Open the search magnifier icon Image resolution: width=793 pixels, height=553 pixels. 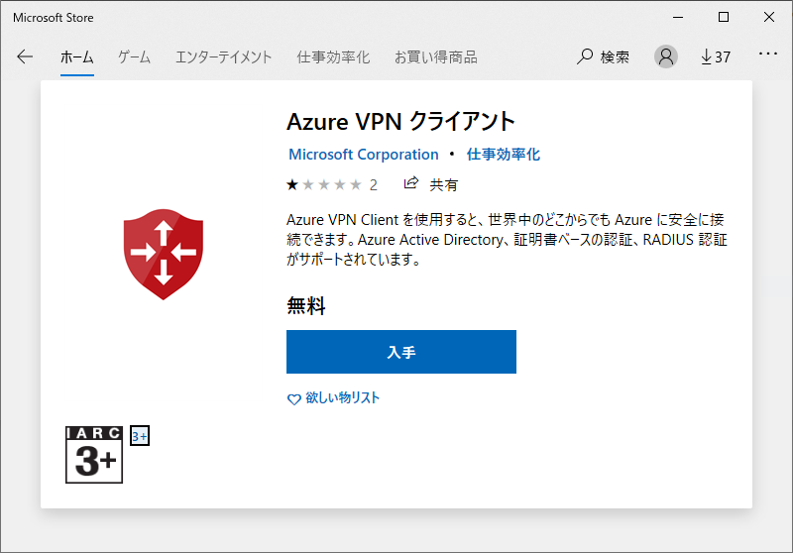585,56
